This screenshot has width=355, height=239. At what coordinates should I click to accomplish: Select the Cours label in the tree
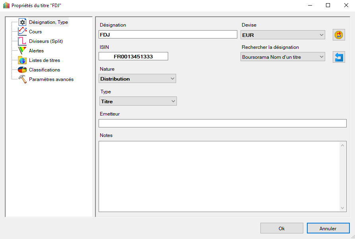click(x=35, y=32)
